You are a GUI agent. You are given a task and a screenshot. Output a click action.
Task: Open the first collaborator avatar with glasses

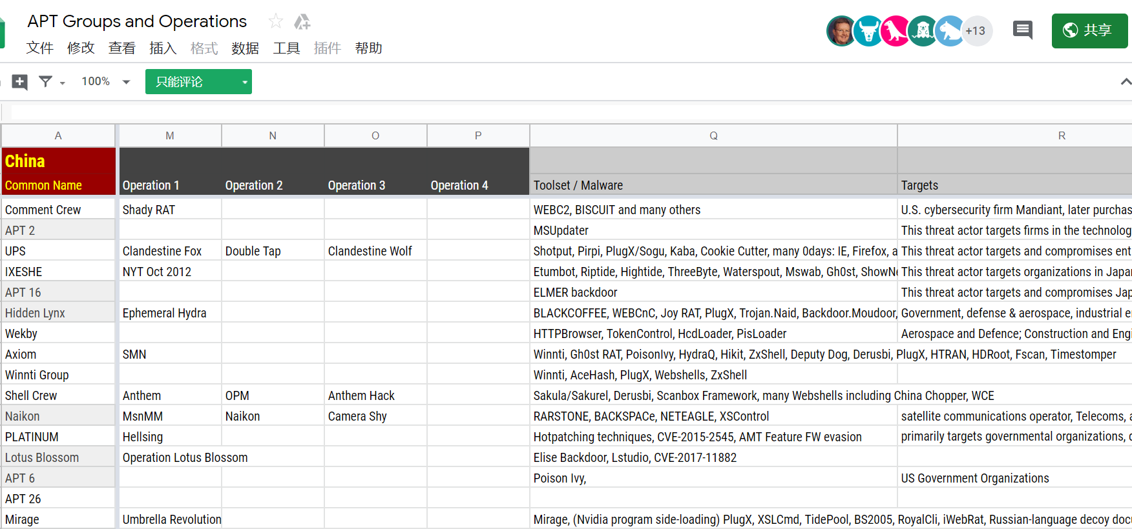pos(841,31)
